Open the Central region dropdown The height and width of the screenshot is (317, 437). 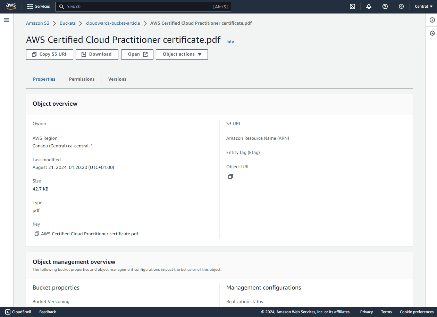pyautogui.click(x=424, y=7)
